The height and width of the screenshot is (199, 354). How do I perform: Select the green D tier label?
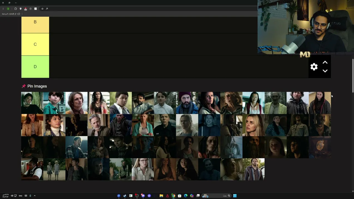[35, 67]
